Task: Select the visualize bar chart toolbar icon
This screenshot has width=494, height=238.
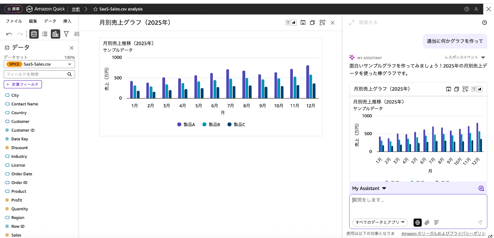Action: click(x=55, y=34)
